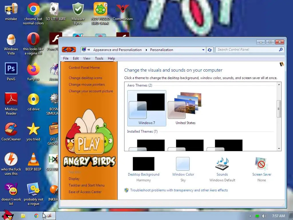Click the 7:57 AM taskbar clock

pyautogui.click(x=278, y=216)
